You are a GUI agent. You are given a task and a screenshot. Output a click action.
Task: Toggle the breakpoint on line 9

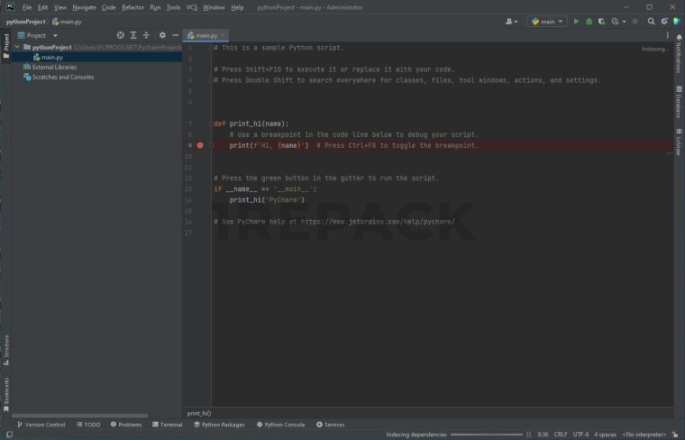click(x=200, y=145)
